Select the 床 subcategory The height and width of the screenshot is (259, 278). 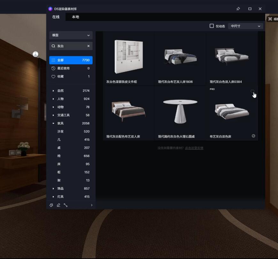71,164
